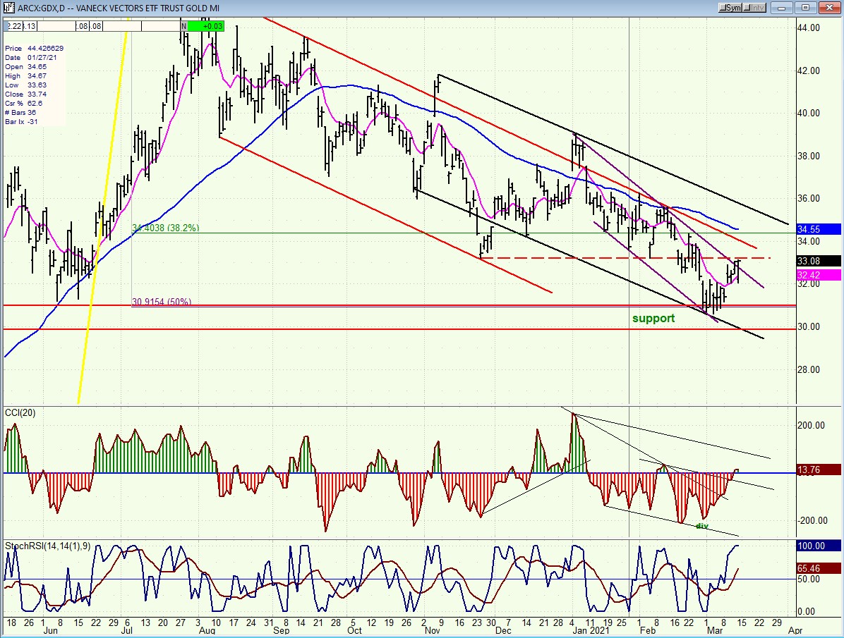Click the Aug label on the date axis

[x=207, y=630]
